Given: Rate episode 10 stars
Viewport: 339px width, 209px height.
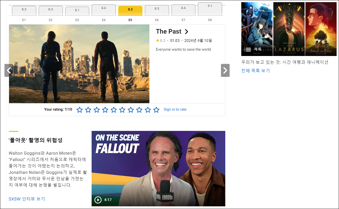Looking at the screenshot, I should pos(156,110).
